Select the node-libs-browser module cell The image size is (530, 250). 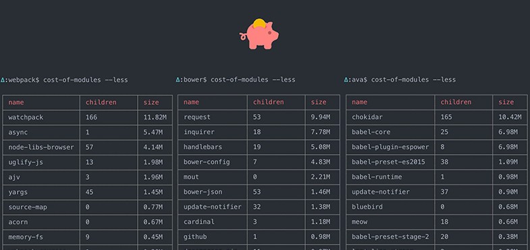pyautogui.click(x=41, y=147)
